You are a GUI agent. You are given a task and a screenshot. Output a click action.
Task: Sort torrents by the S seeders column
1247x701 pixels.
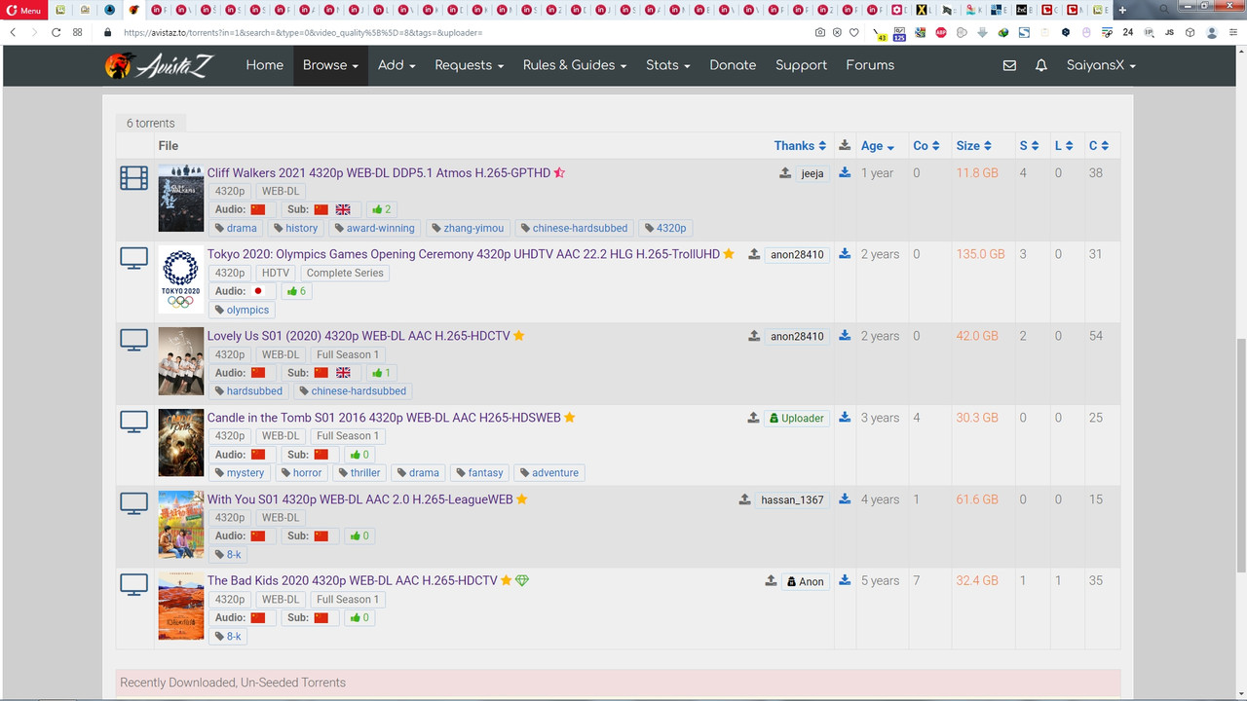[x=1030, y=146]
